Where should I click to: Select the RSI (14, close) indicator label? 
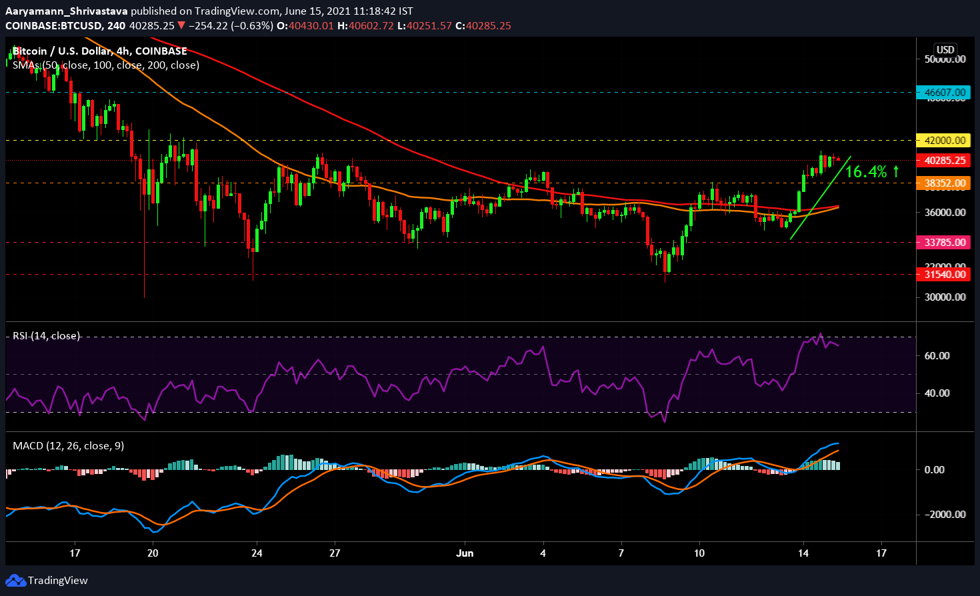pyautogui.click(x=46, y=335)
